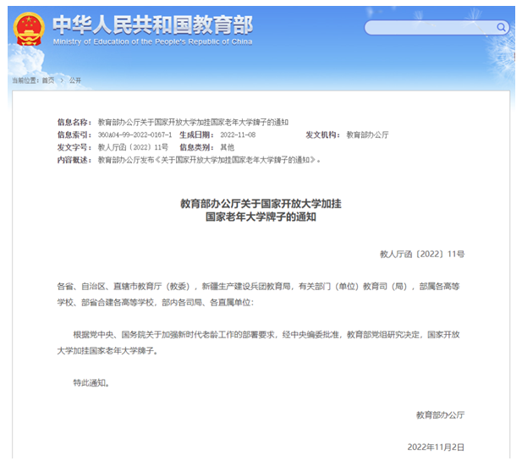The image size is (522, 461).
Task: Click the 发文机构 value 教育部办公厅
Action: (x=367, y=134)
